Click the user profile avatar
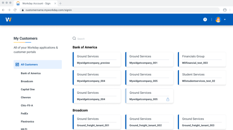Screen dimensions: 233x130 click(x=218, y=20)
